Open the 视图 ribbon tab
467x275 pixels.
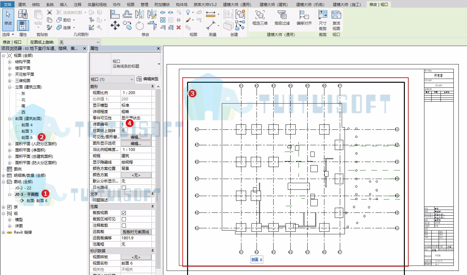point(130,4)
